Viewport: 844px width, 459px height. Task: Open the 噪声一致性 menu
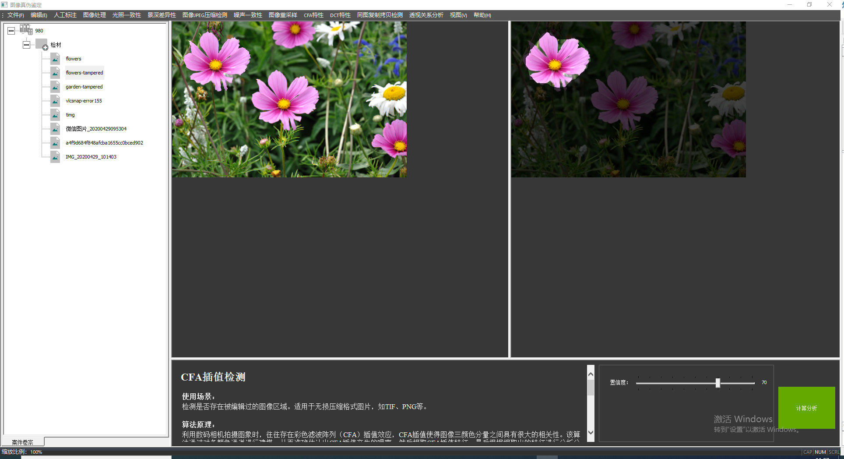[248, 15]
